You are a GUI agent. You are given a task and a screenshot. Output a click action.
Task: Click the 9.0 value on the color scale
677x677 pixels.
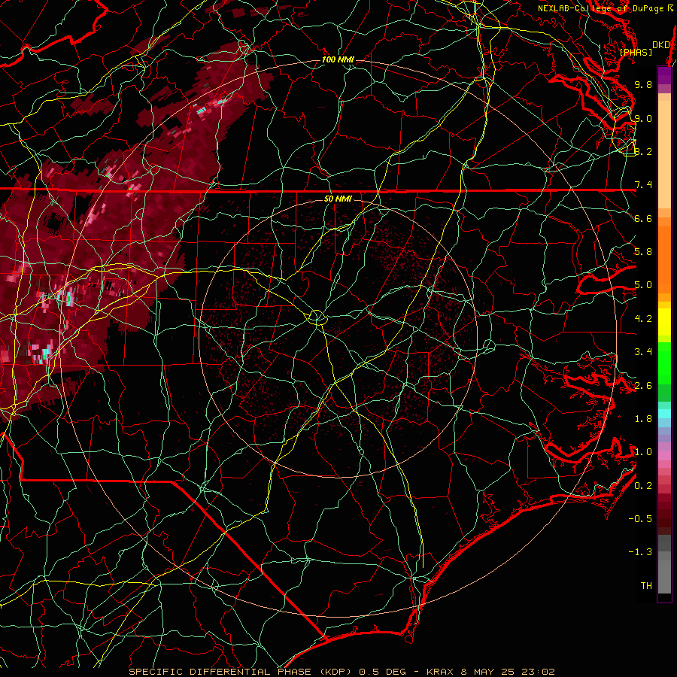(x=643, y=118)
